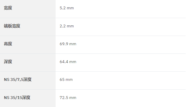
Task: Click the NS 35/15深度 label
Action: pos(17,97)
